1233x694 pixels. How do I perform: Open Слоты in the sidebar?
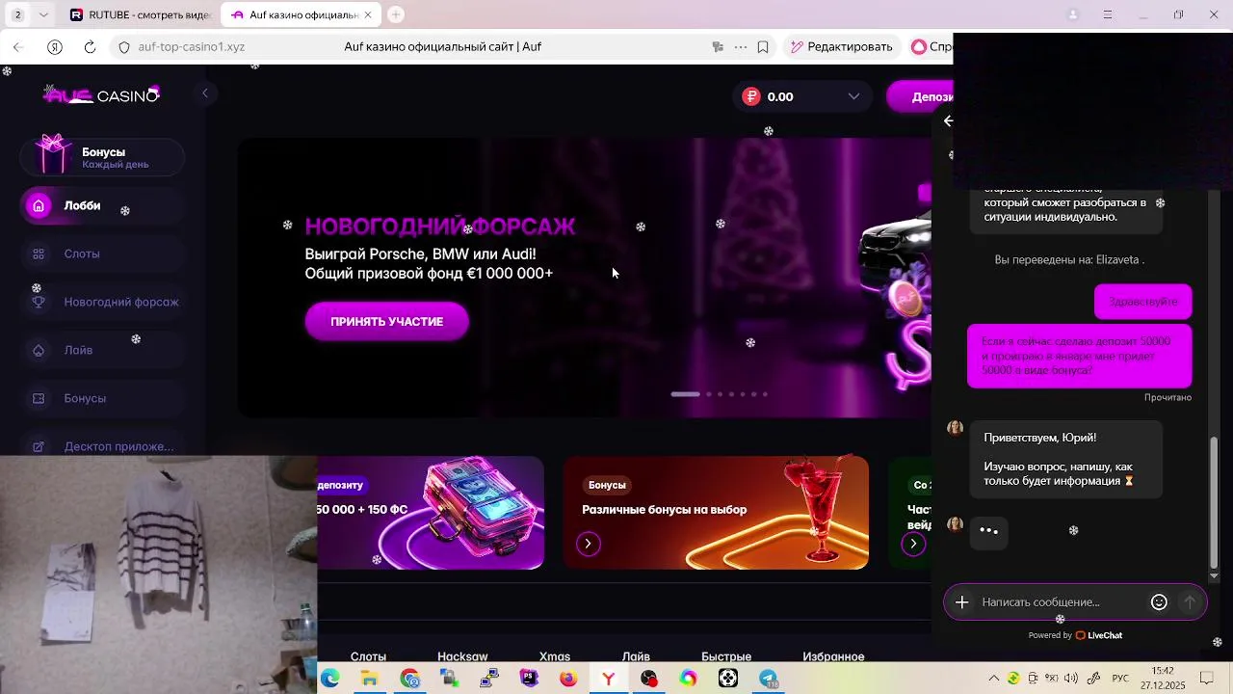(x=102, y=254)
